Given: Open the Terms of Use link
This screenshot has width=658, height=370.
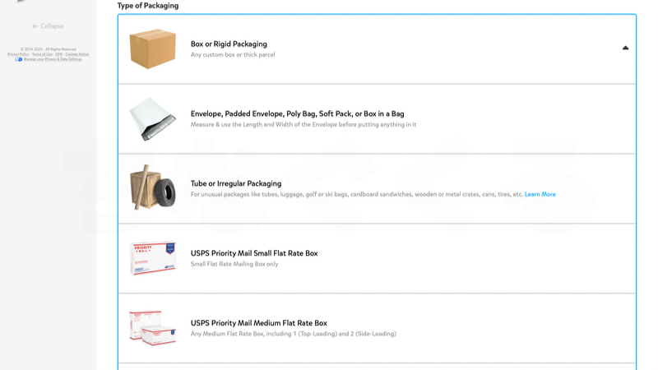Looking at the screenshot, I should click(x=42, y=54).
